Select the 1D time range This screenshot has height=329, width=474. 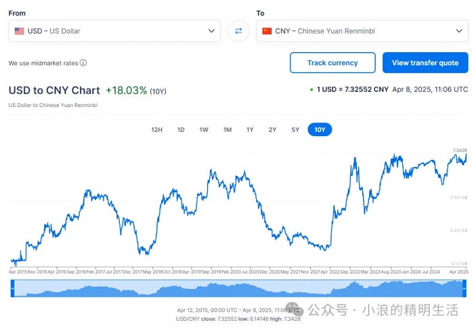coord(181,129)
